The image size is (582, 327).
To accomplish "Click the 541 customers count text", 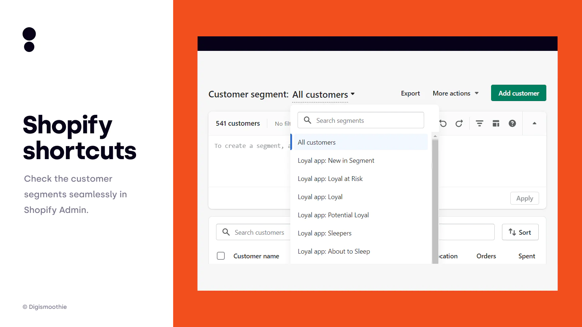I will (x=238, y=124).
